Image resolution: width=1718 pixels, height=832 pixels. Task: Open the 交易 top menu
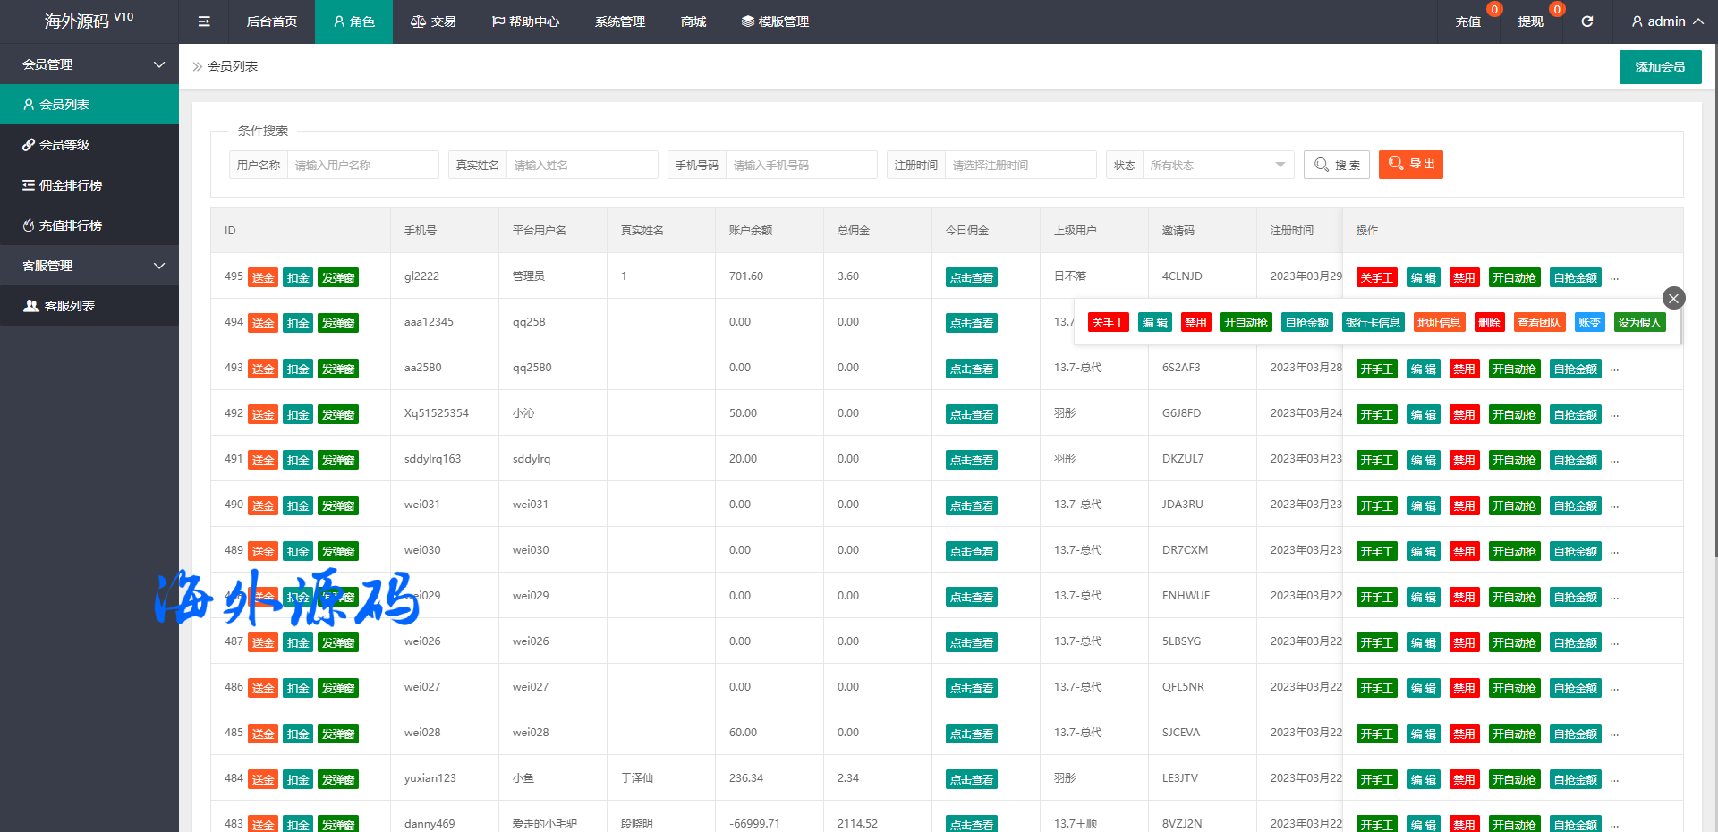(433, 21)
